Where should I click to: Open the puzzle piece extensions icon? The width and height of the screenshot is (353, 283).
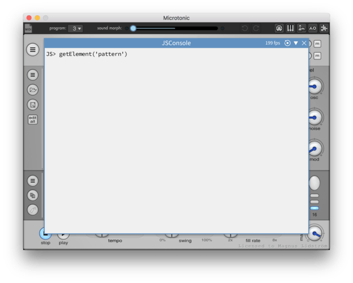pyautogui.click(x=324, y=28)
